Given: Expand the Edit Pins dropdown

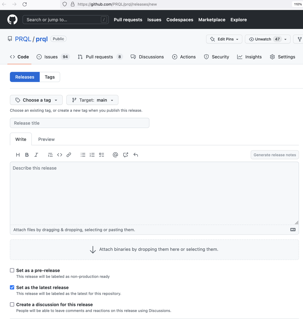Looking at the screenshot, I should (x=224, y=39).
